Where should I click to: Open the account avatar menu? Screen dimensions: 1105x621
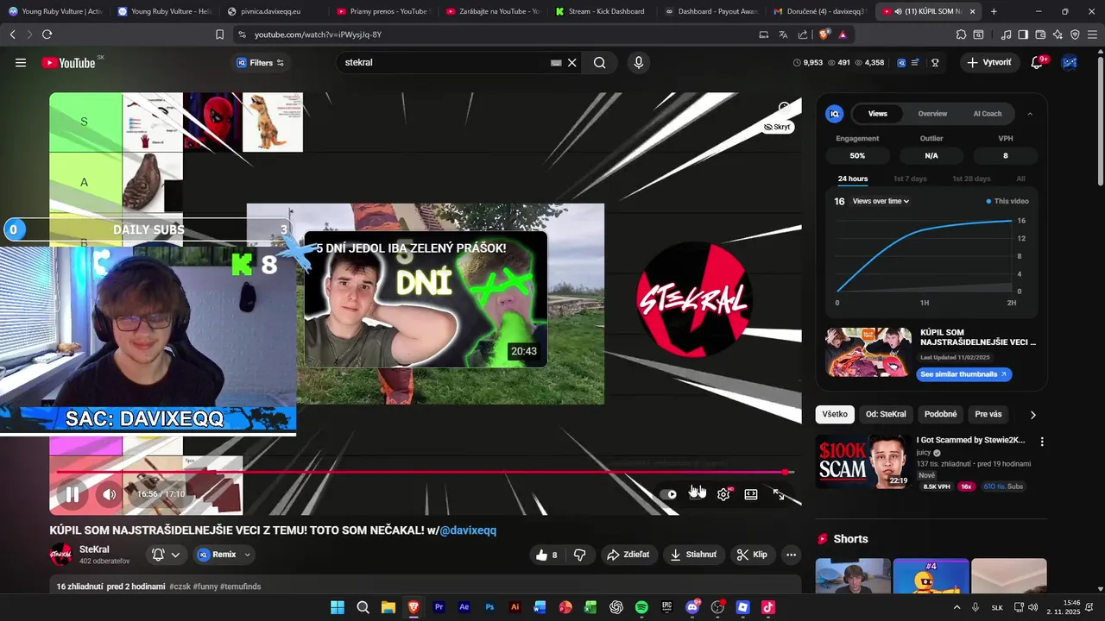coord(1070,63)
